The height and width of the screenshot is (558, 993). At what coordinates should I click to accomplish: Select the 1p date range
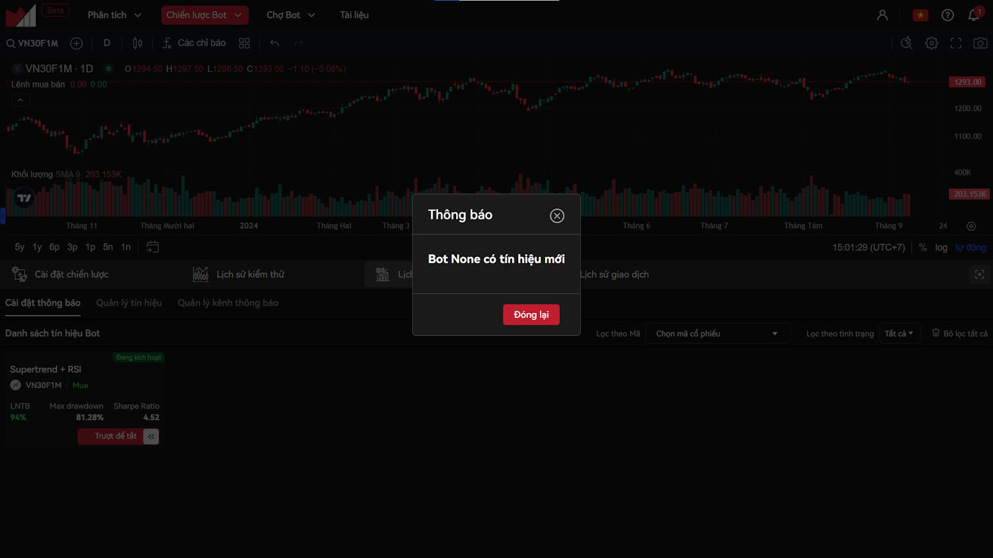[91, 247]
